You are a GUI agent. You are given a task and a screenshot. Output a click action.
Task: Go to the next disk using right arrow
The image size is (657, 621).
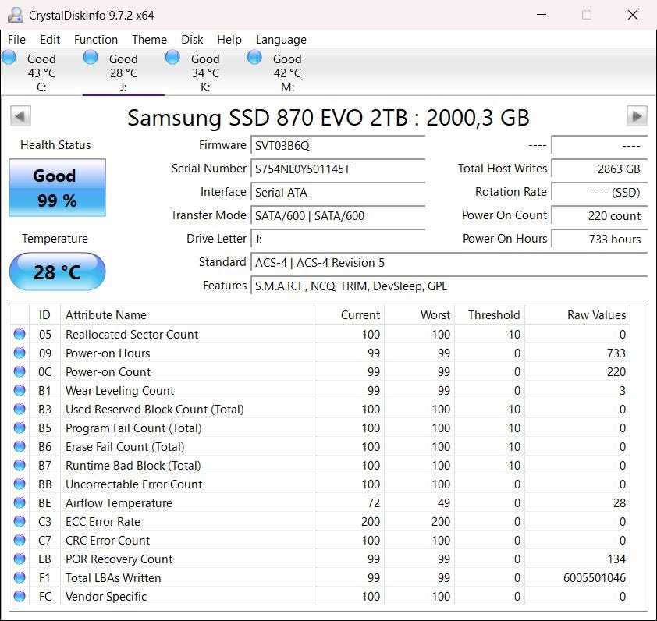(x=637, y=116)
